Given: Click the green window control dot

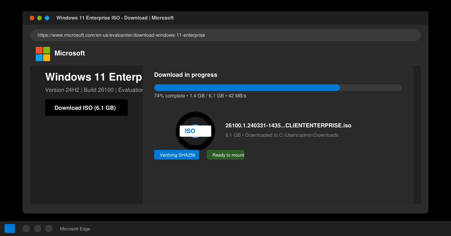Looking at the screenshot, I should coord(39,18).
